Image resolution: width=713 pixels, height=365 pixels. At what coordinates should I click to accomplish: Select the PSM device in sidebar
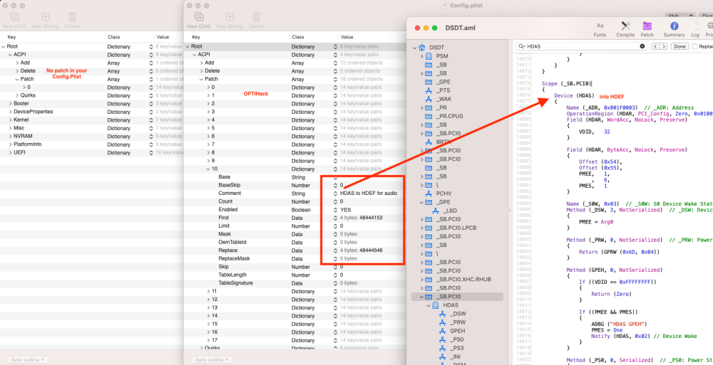(442, 55)
